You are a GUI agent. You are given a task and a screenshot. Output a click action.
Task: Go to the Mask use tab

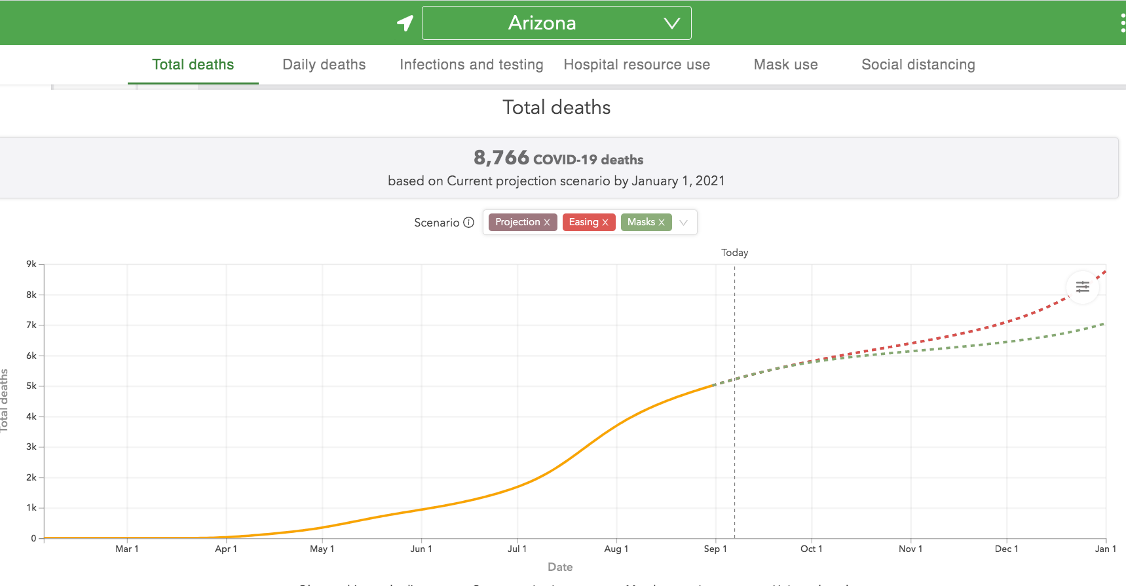[785, 65]
